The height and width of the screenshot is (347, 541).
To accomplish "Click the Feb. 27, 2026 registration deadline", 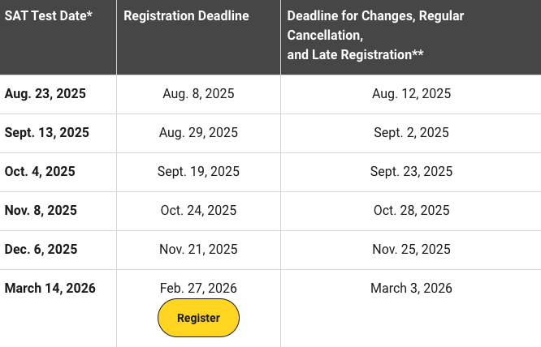I will (198, 289).
